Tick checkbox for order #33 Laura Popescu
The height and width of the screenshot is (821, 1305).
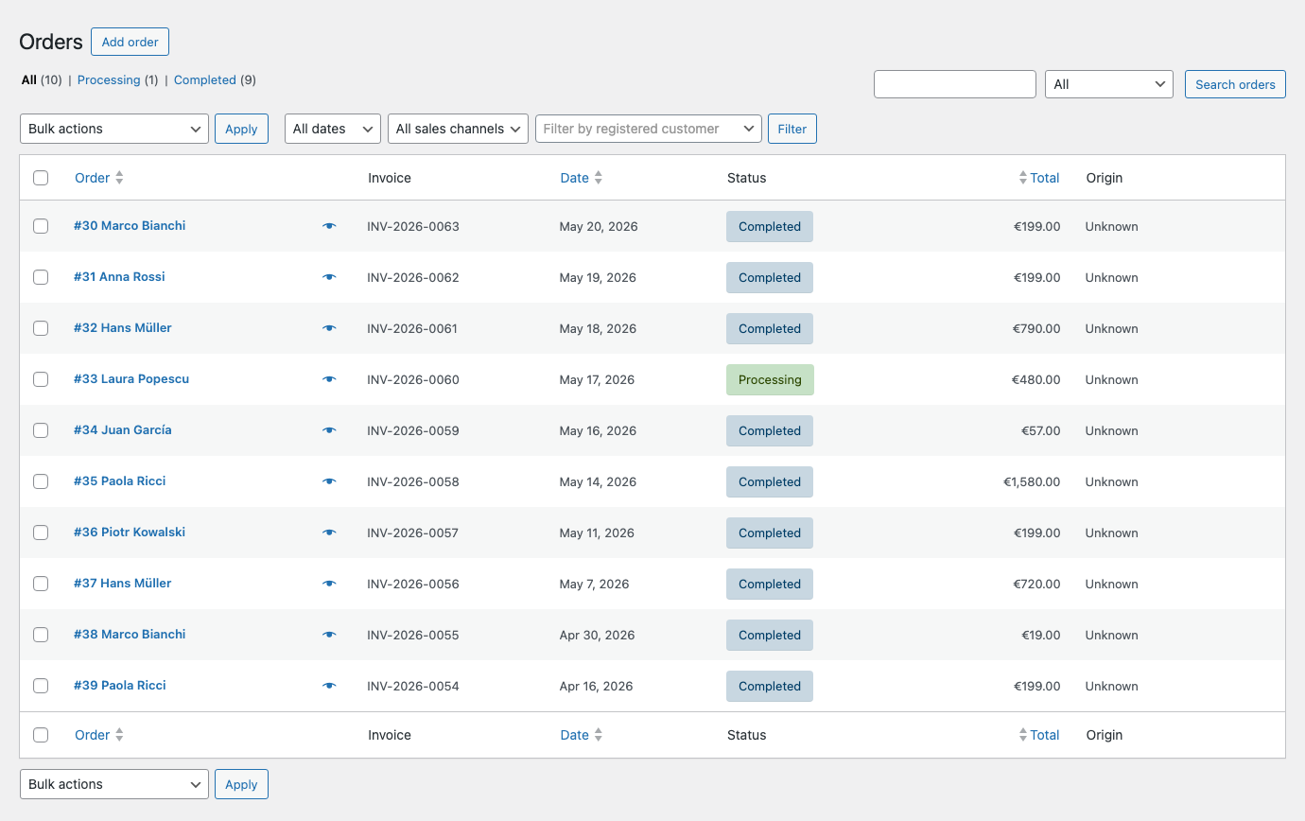(x=41, y=379)
